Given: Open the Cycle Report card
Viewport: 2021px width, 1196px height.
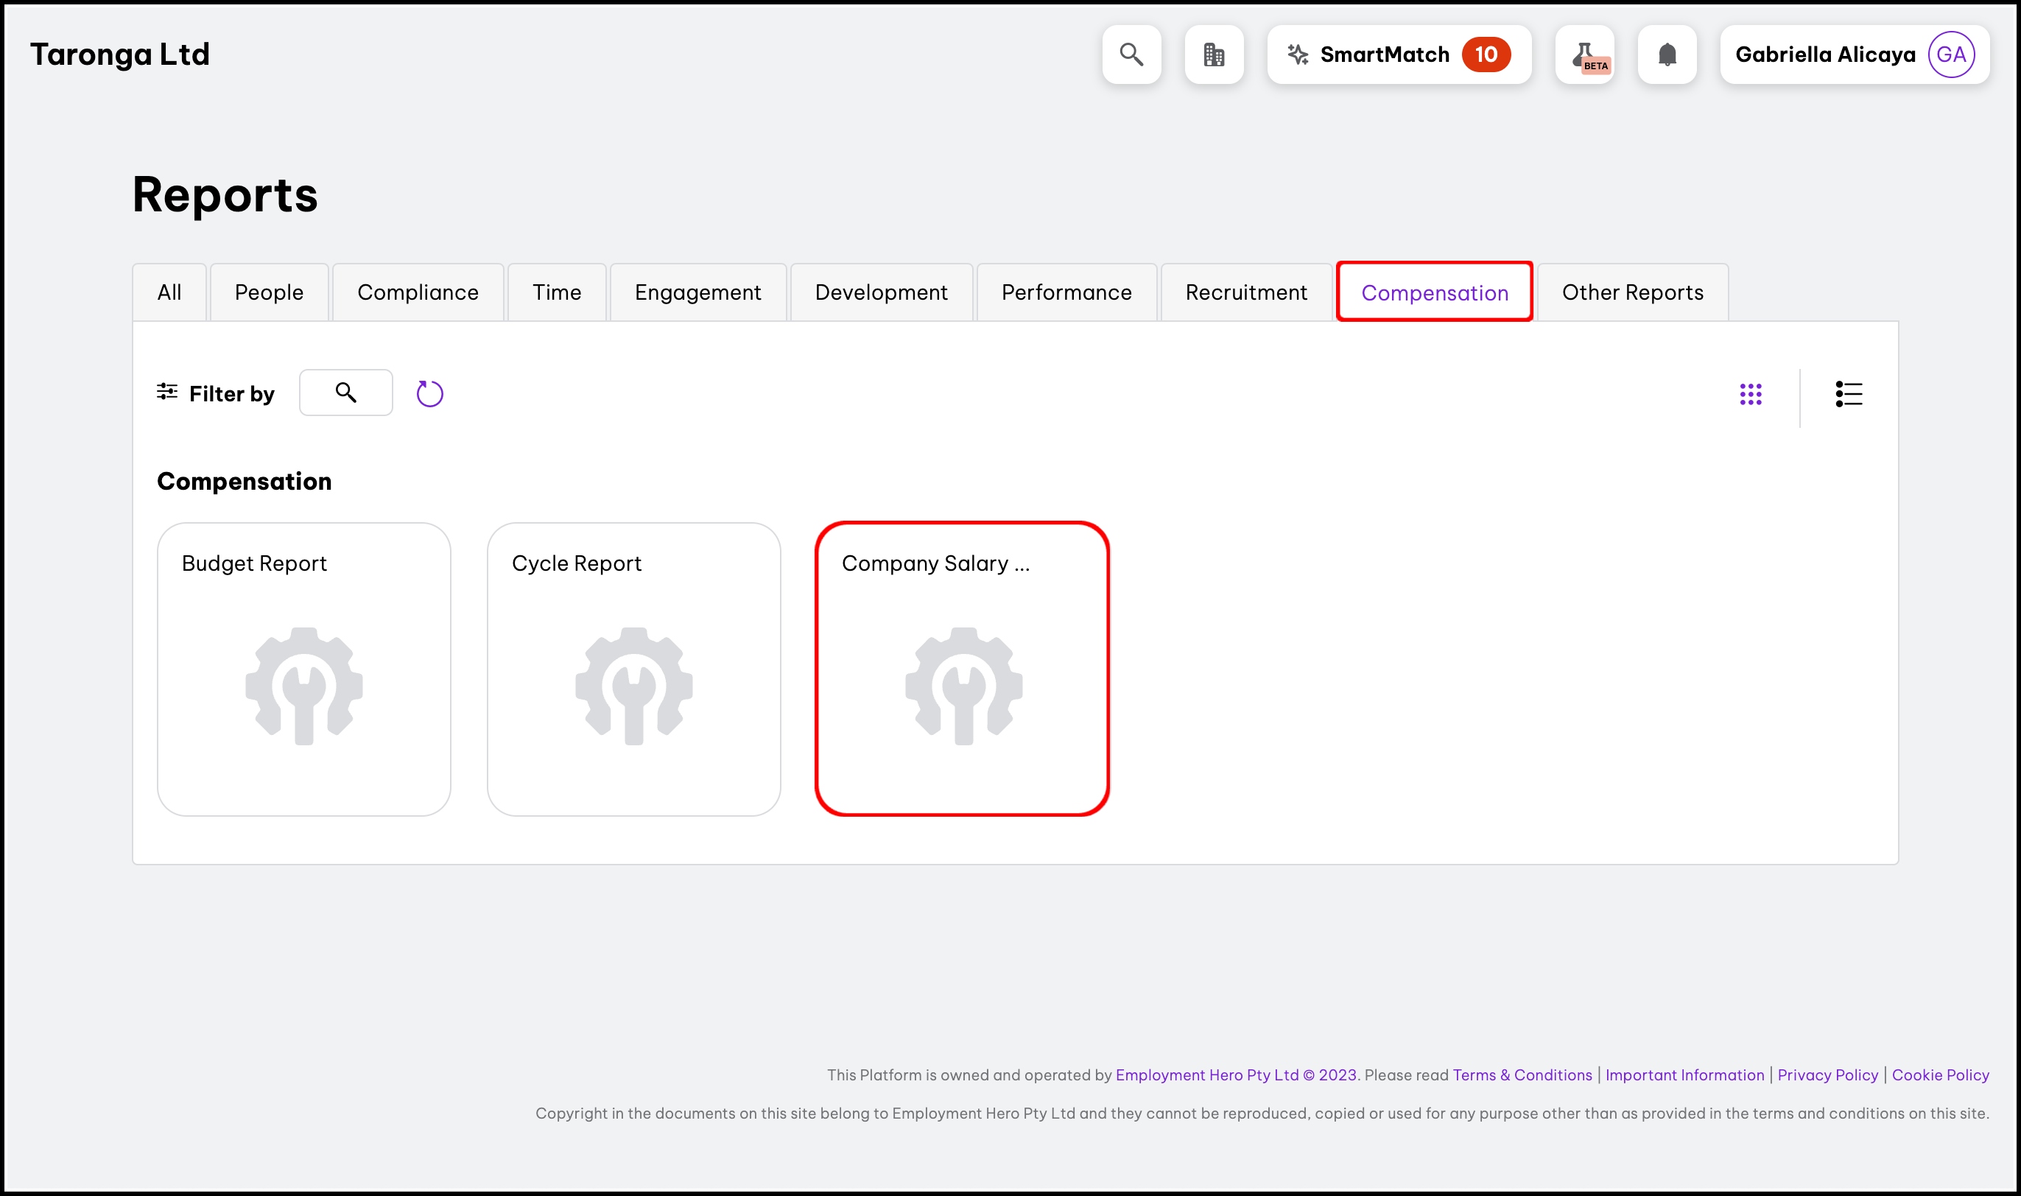Looking at the screenshot, I should [633, 669].
